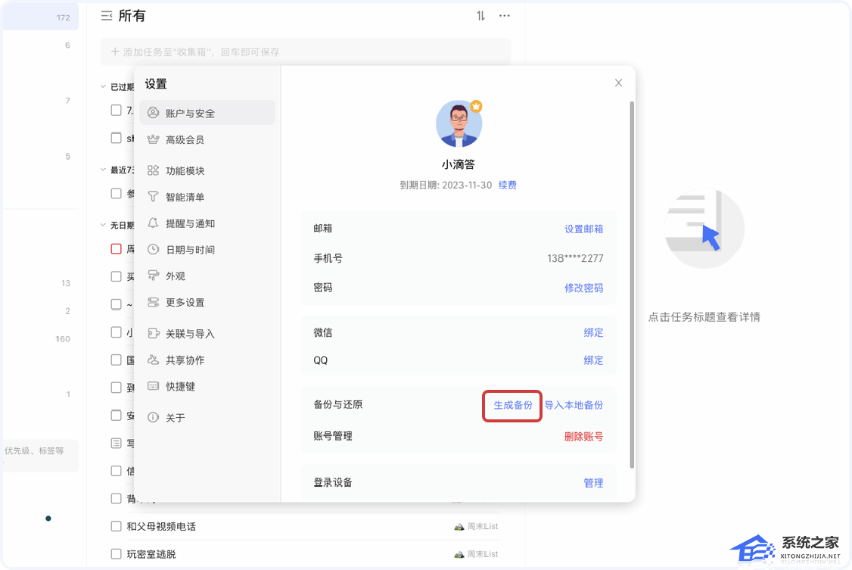
Task: Click the 高级会员 crown icon
Action: pos(153,139)
